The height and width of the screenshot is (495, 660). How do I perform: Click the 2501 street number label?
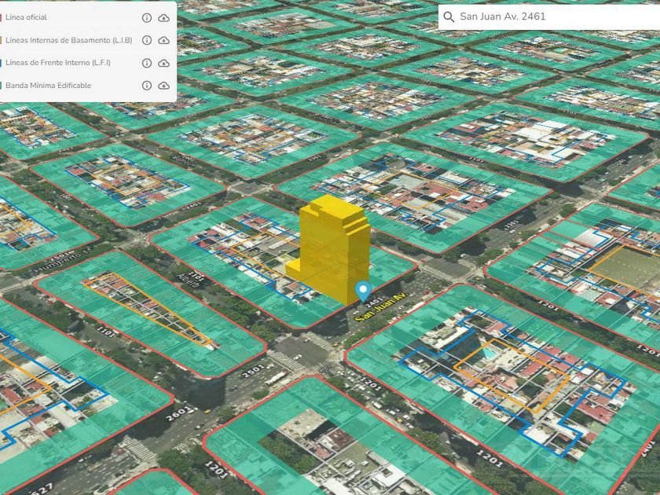[253, 371]
